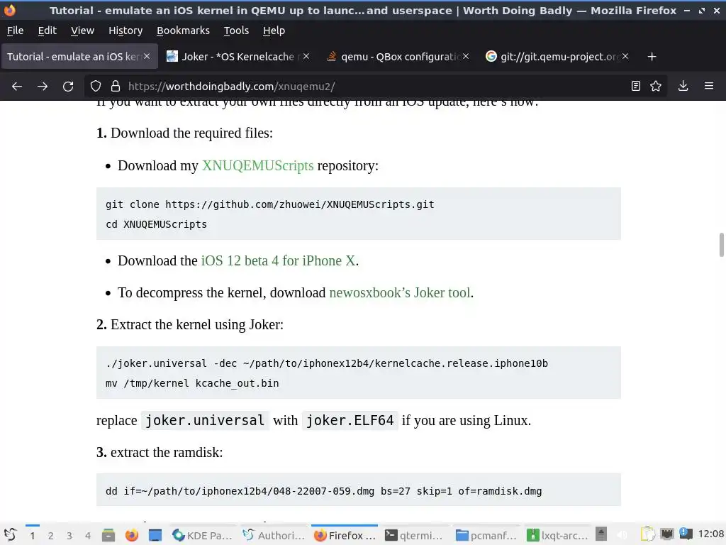Viewport: 726px width, 545px height.
Task: Show site security lock info
Action: [116, 86]
